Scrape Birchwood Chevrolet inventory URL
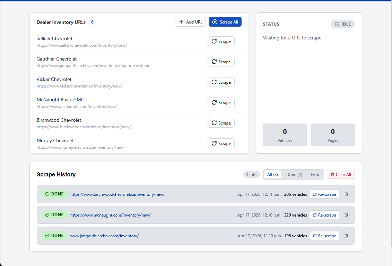Viewport: 392px width, 266px height. coord(221,123)
